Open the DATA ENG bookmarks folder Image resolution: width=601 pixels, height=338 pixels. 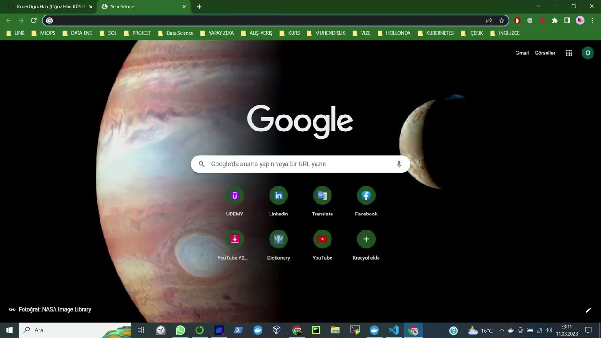tap(78, 33)
